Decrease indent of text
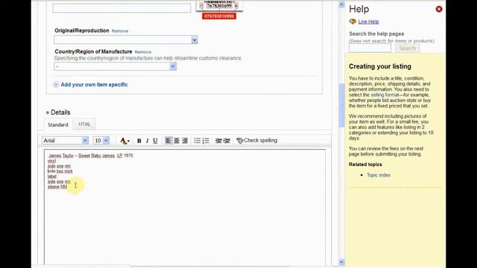This screenshot has width=477, height=268. [218, 141]
